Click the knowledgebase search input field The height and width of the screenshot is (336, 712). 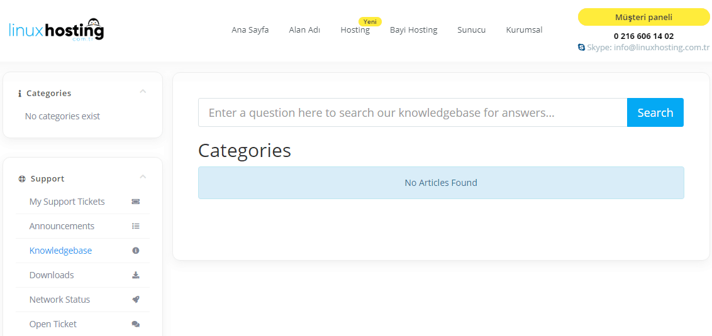pyautogui.click(x=413, y=112)
